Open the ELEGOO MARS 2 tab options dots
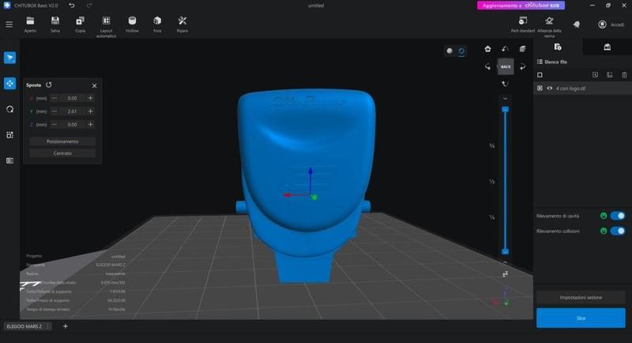The height and width of the screenshot is (343, 632). (48, 326)
